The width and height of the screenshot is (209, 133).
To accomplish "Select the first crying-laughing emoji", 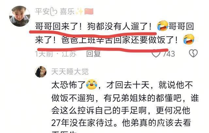I will click(x=162, y=26).
